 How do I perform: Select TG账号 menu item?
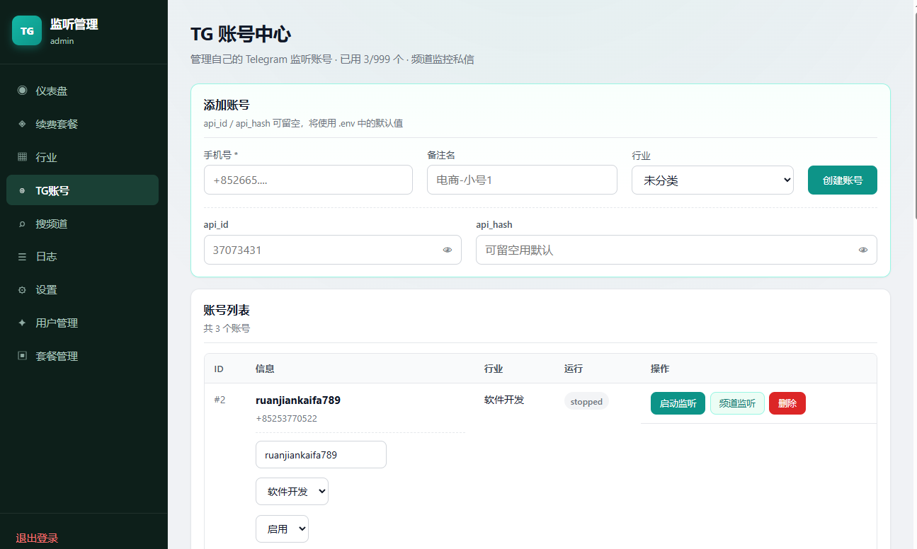tap(82, 190)
